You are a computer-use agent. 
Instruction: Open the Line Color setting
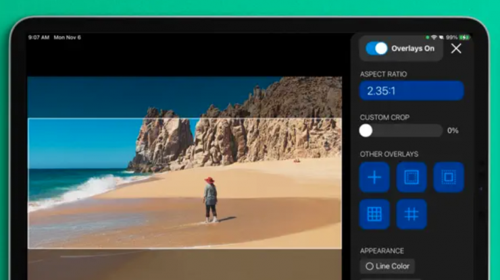(x=387, y=267)
